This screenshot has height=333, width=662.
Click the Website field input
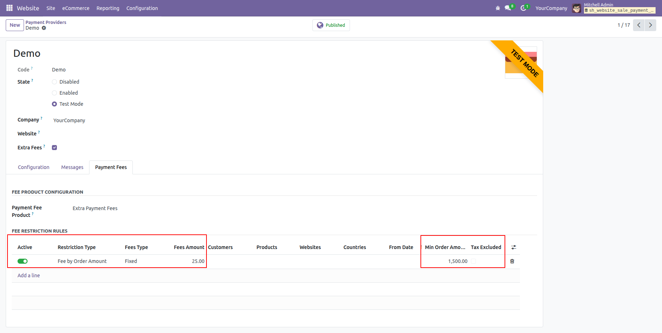click(143, 134)
